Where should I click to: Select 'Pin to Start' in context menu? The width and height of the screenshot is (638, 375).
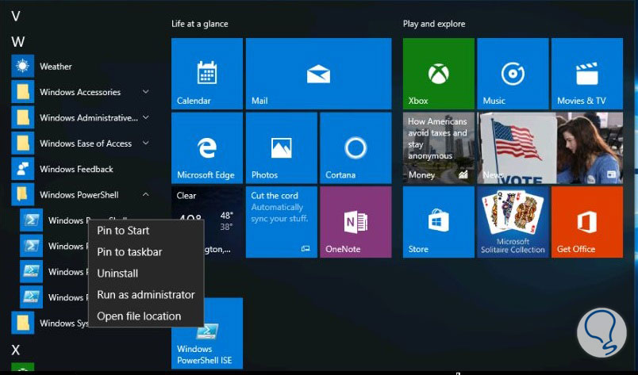[x=146, y=231]
